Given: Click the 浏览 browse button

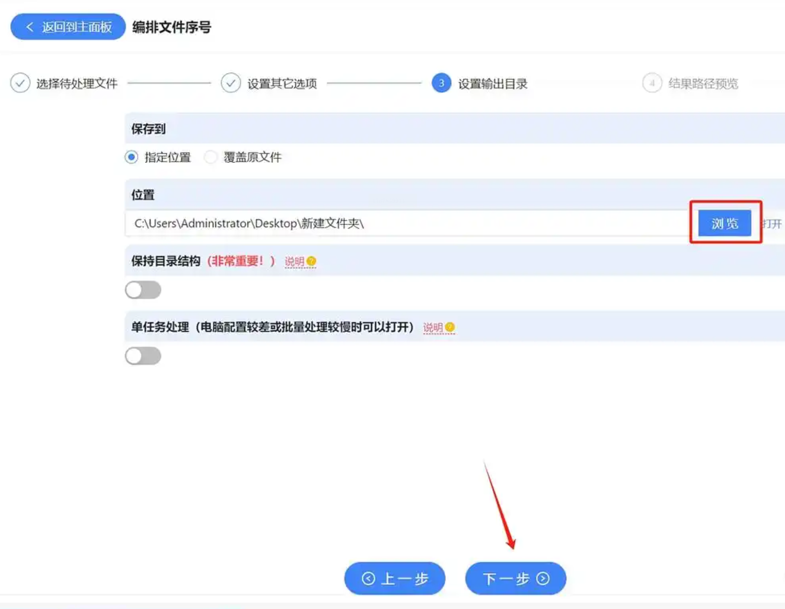Looking at the screenshot, I should pyautogui.click(x=725, y=223).
